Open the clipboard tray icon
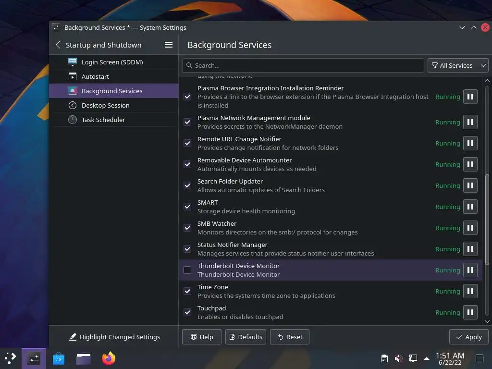This screenshot has width=492, height=369. (x=384, y=358)
